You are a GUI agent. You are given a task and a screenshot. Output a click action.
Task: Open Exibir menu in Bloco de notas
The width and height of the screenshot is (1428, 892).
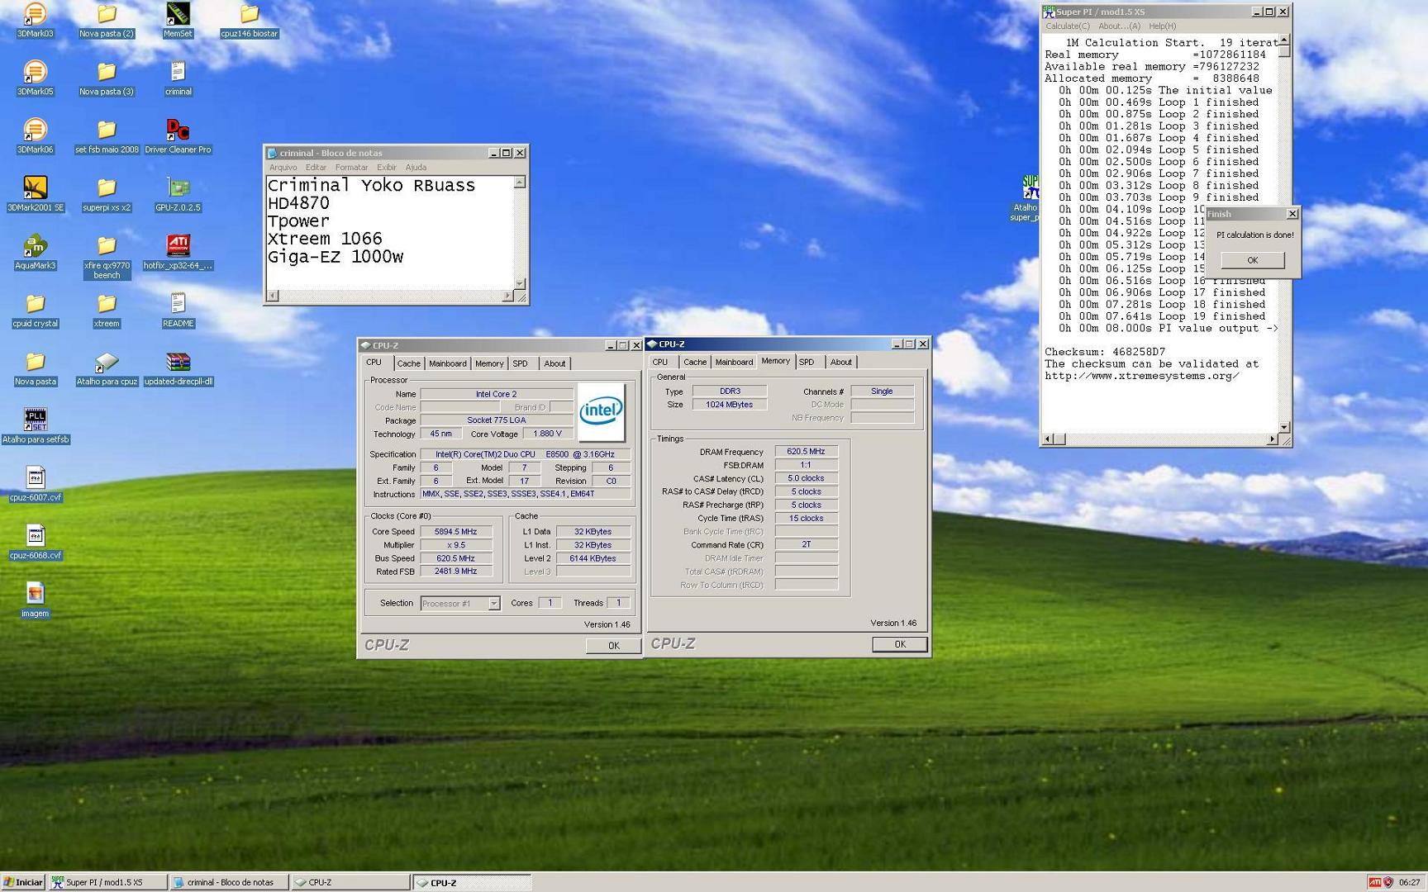pyautogui.click(x=386, y=167)
